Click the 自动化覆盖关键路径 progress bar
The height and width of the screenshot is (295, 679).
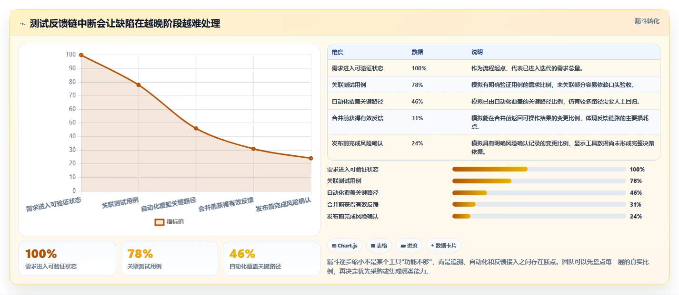tap(539, 193)
